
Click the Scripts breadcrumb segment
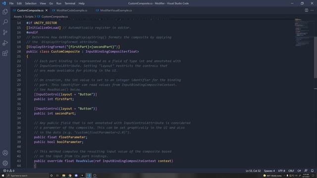[29, 16]
